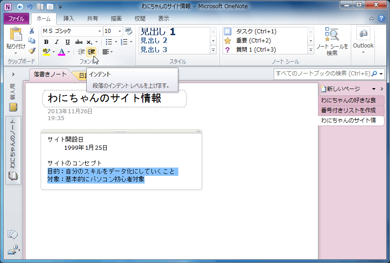Select the 落書きノート section tab
Viewport: 390px width, 263px height.
pyautogui.click(x=50, y=74)
